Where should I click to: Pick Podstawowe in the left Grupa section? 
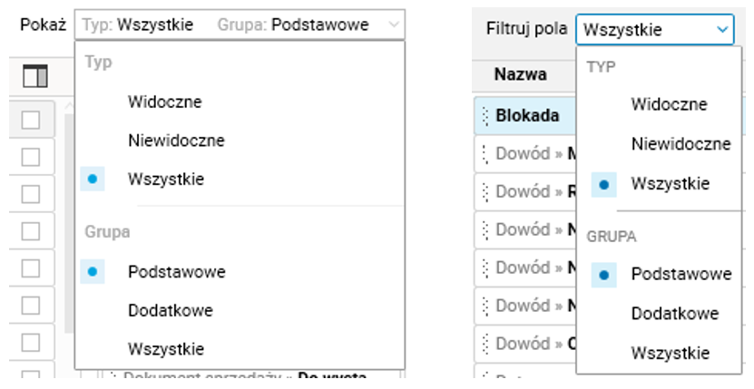tap(176, 271)
